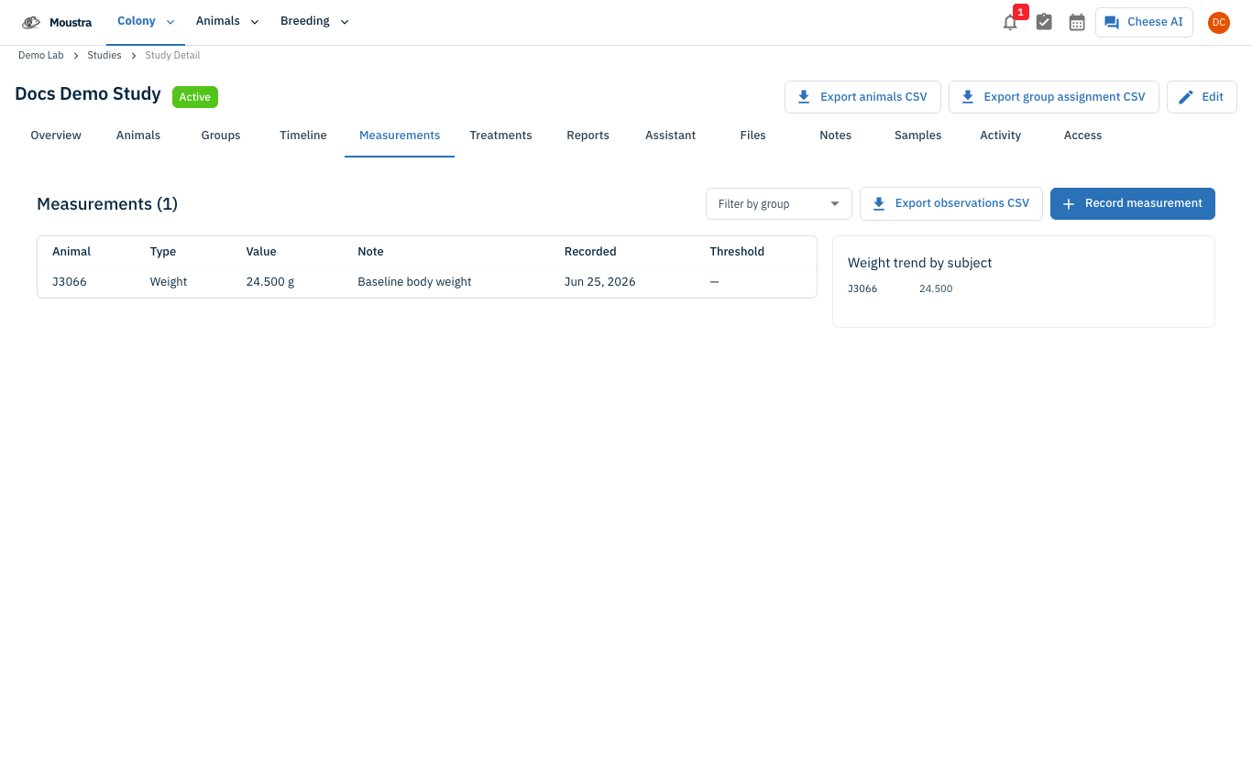The width and height of the screenshot is (1252, 782).
Task: Expand the Animals dropdown menu
Action: (x=227, y=22)
